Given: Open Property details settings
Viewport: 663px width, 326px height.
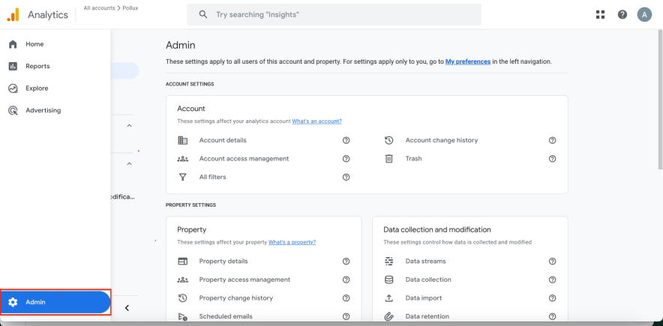Looking at the screenshot, I should coord(223,262).
